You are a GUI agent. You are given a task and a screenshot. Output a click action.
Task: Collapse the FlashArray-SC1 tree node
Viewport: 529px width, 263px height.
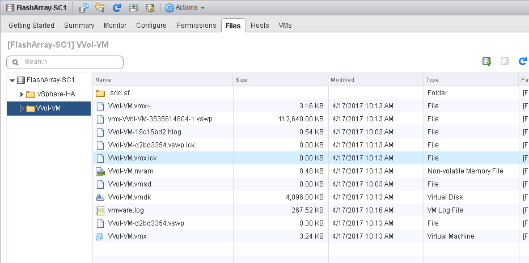(12, 80)
